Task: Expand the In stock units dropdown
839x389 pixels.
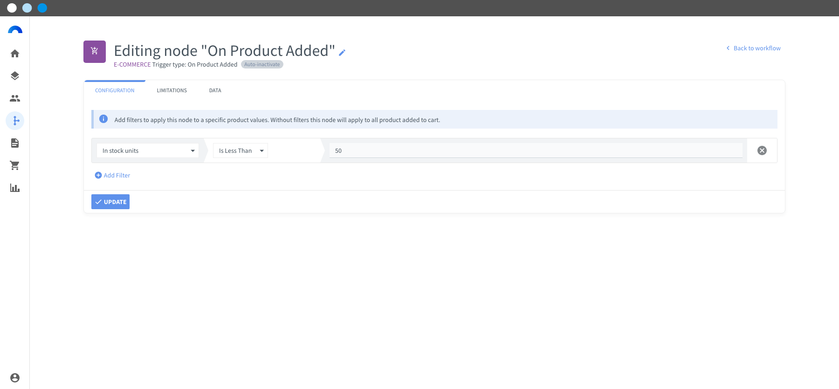Action: [x=148, y=150]
